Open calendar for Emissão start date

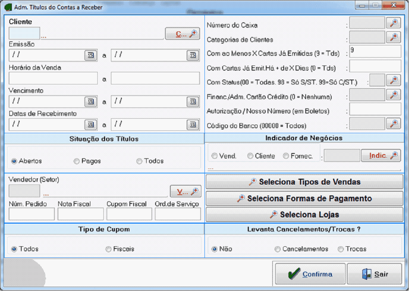[90, 55]
